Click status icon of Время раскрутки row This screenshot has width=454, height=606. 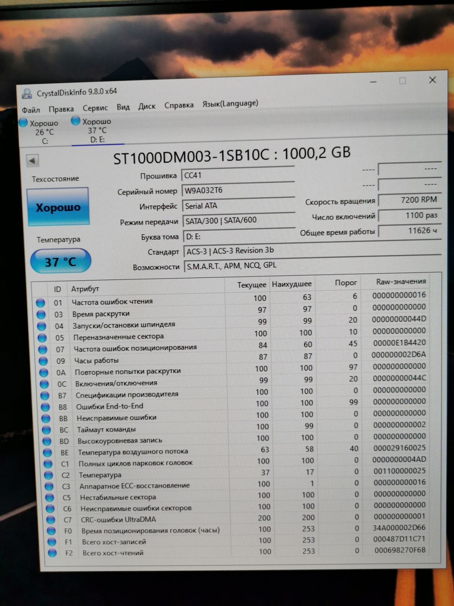(x=41, y=315)
